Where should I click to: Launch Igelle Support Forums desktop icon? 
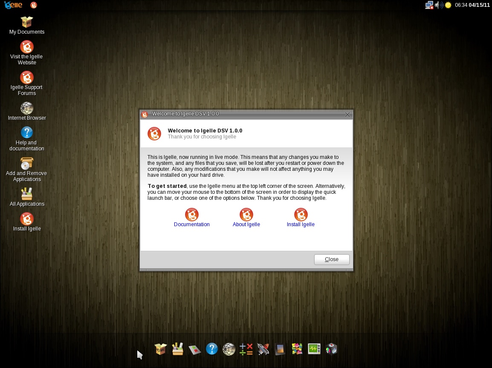point(27,78)
